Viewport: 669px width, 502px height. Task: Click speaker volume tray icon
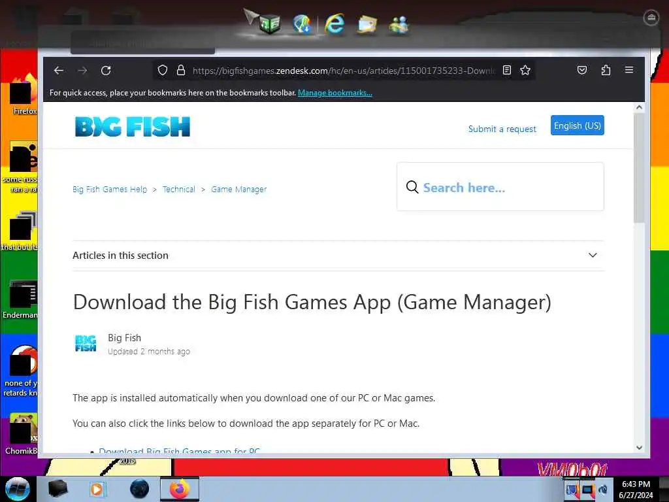click(x=603, y=490)
